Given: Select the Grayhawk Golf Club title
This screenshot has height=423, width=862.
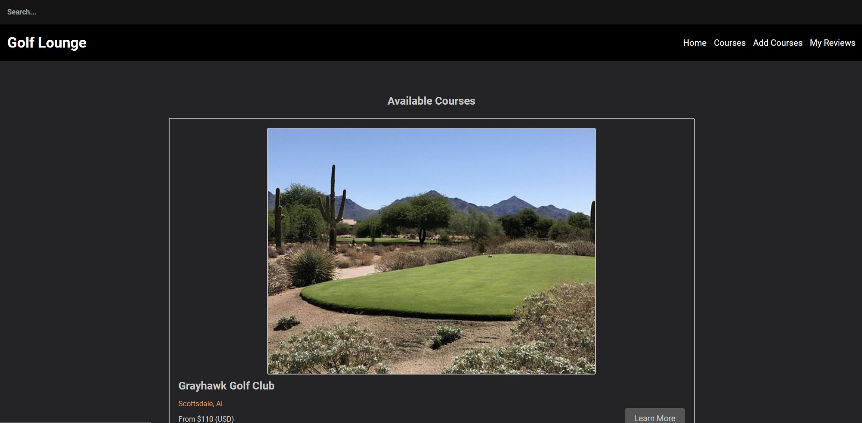Looking at the screenshot, I should click(x=226, y=386).
